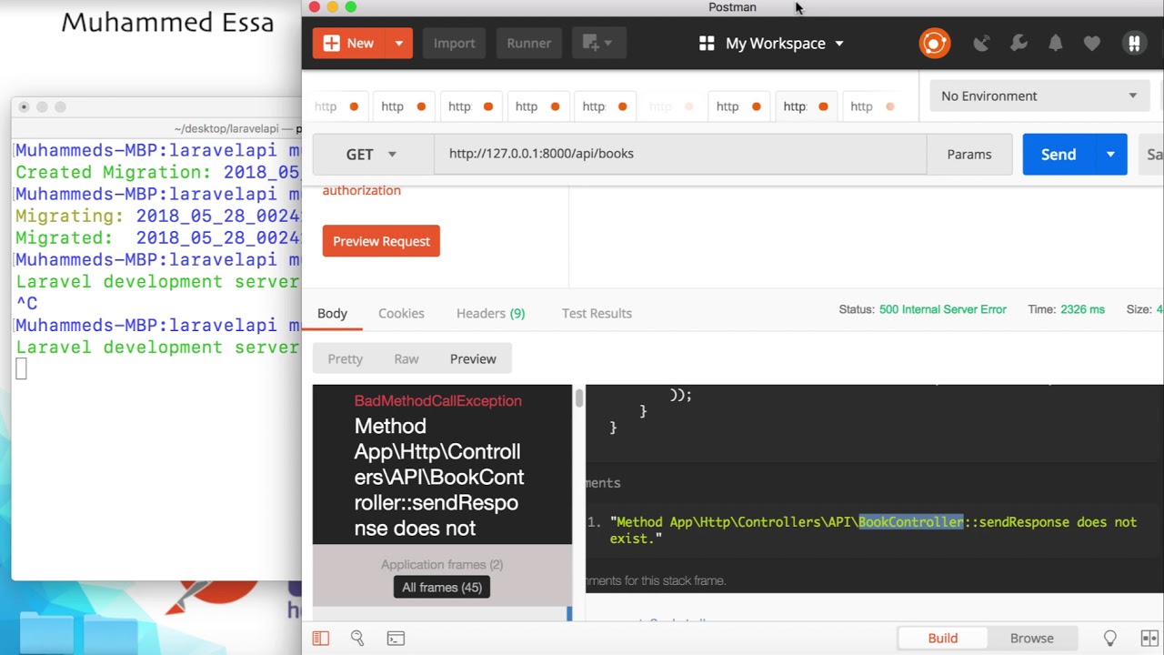The image size is (1164, 655).
Task: Switch to the Body response tab
Action: point(332,313)
